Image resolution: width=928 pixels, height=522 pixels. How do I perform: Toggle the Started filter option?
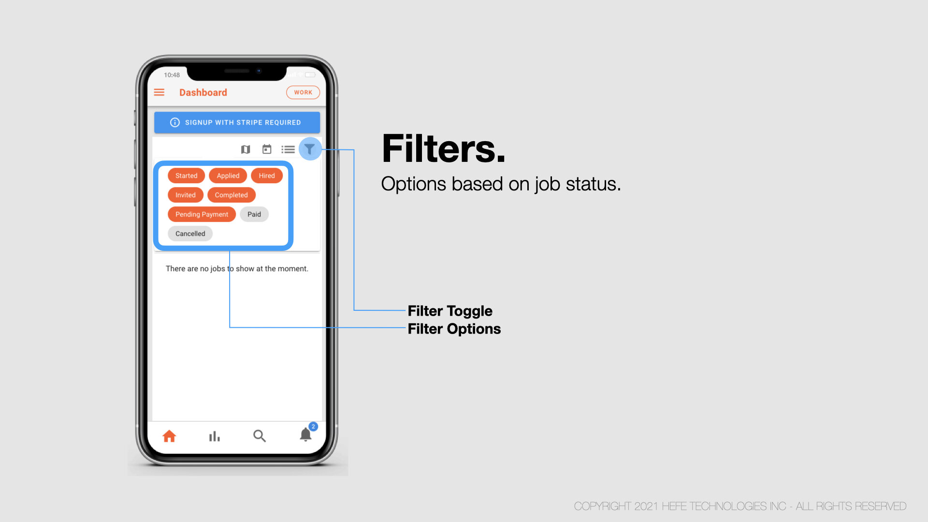[x=186, y=175]
